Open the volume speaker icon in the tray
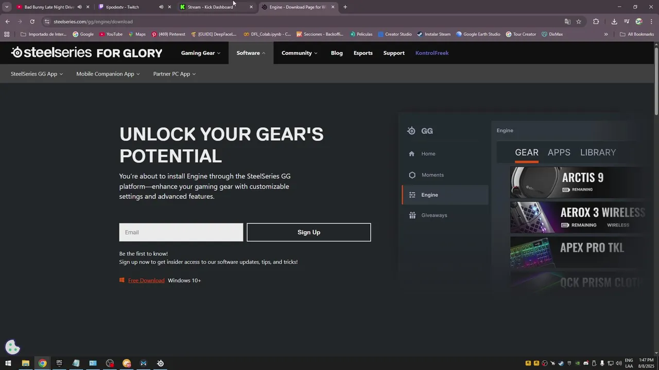This screenshot has height=370, width=659. point(619,363)
